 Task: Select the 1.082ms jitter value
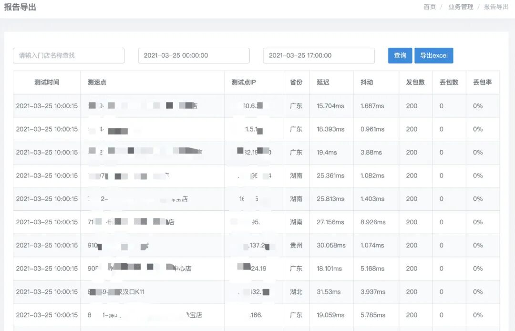[x=372, y=176]
